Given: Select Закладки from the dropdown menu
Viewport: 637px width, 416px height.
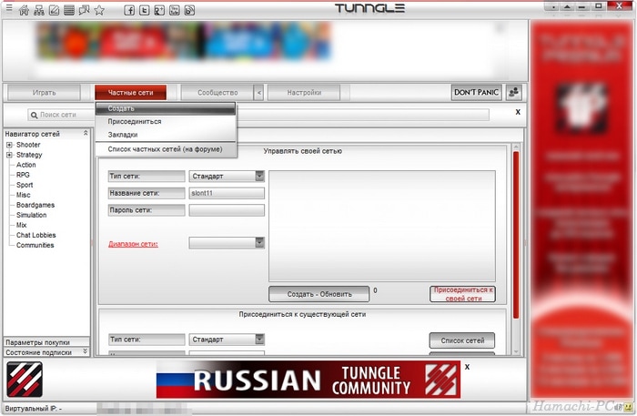Looking at the screenshot, I should (166, 135).
